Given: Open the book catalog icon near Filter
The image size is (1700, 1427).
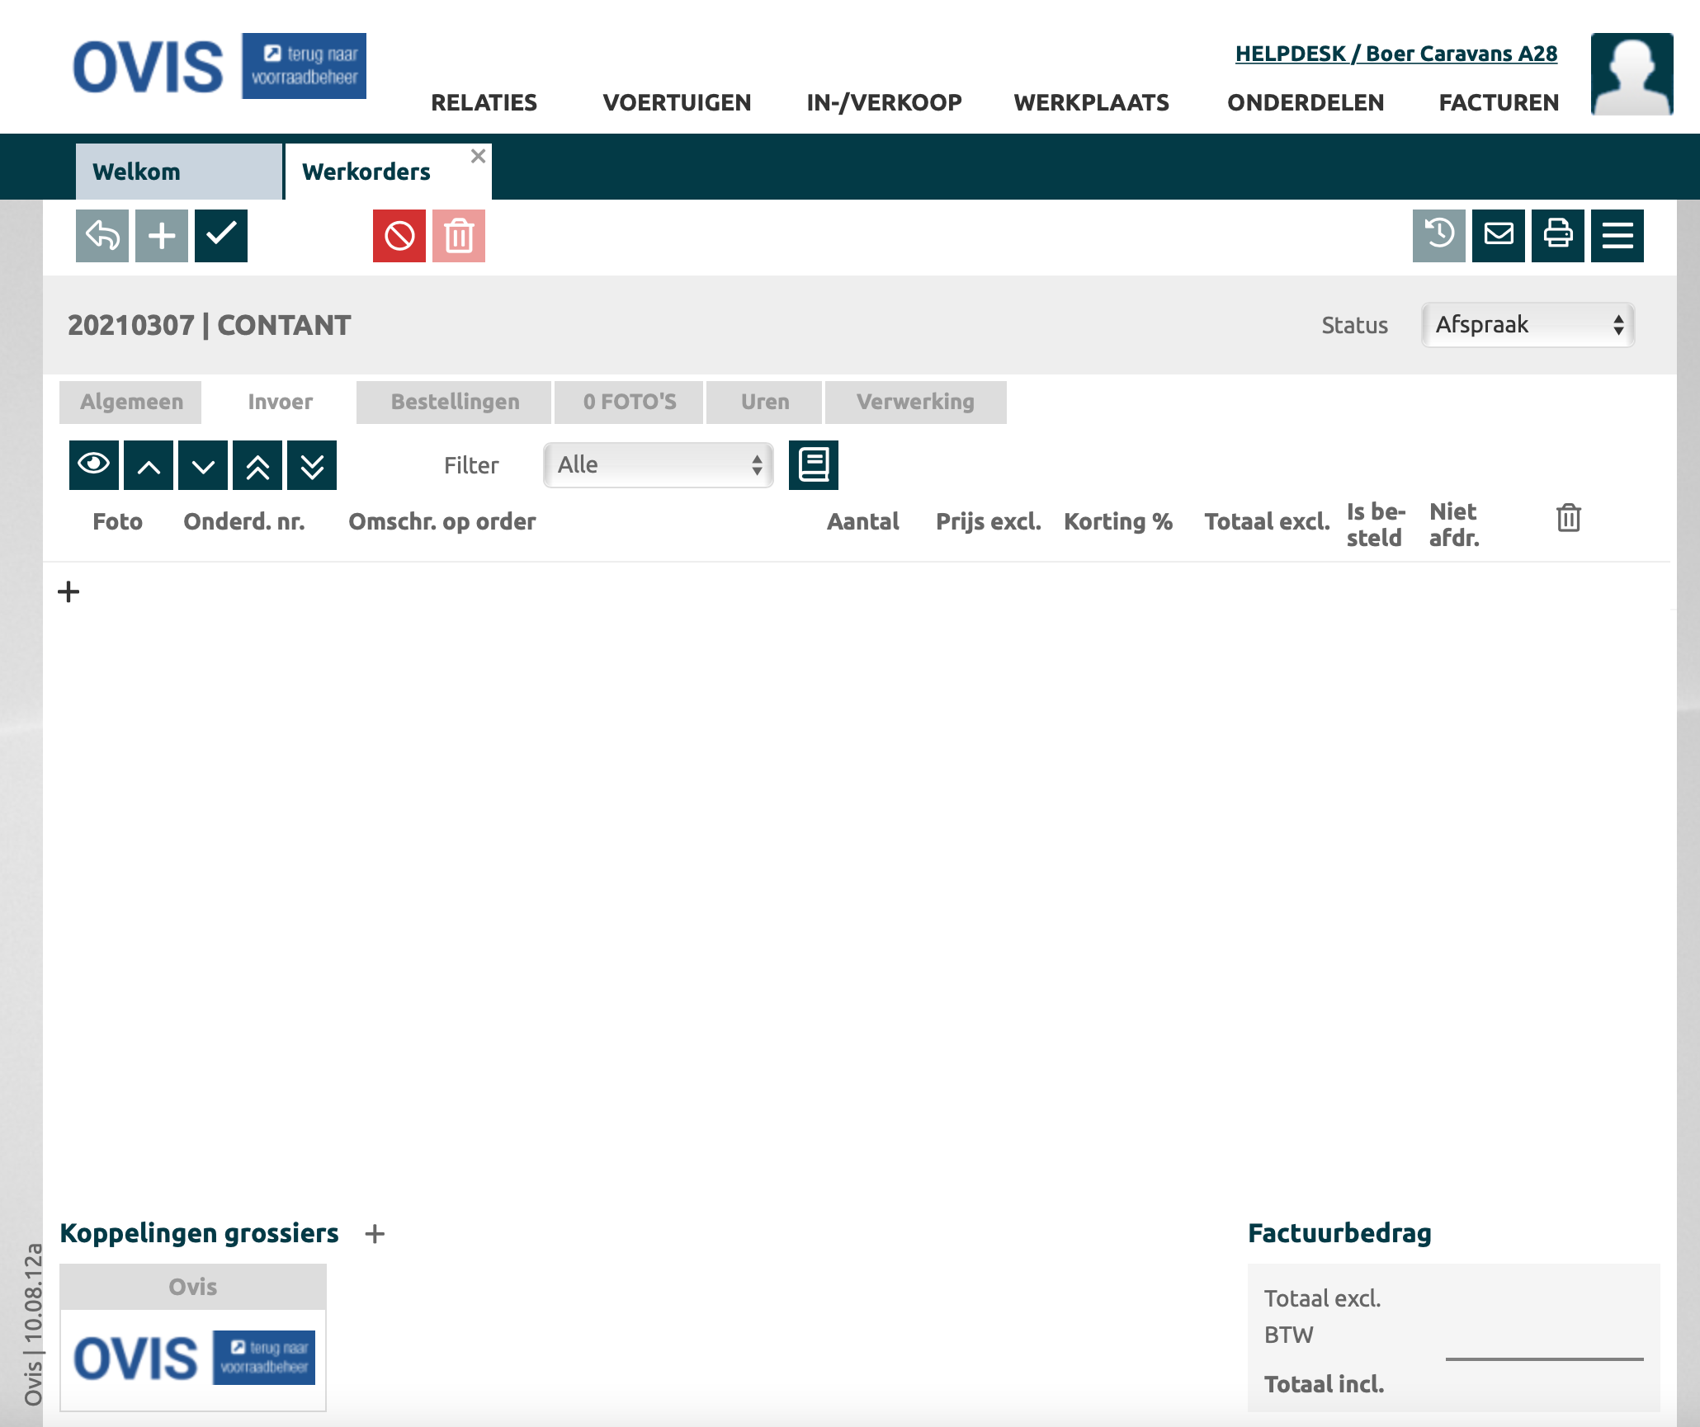Looking at the screenshot, I should pyautogui.click(x=813, y=465).
